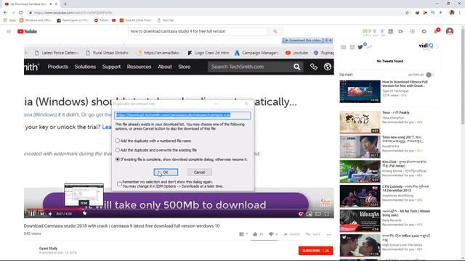465x261 pixels.
Task: Click the Twitter icon in vidIQ panel
Action: click(360, 47)
